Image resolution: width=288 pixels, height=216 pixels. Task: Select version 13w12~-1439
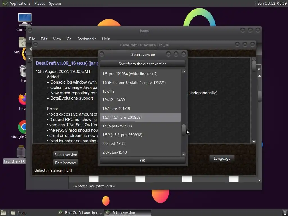pyautogui.click(x=141, y=100)
